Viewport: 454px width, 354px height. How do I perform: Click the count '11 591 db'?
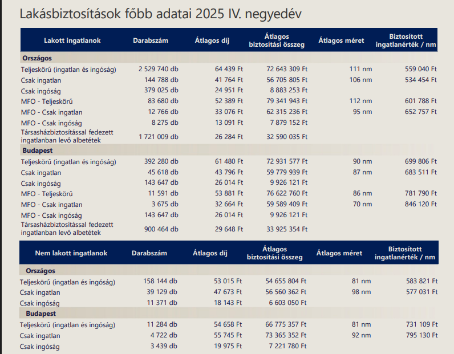[x=163, y=193]
